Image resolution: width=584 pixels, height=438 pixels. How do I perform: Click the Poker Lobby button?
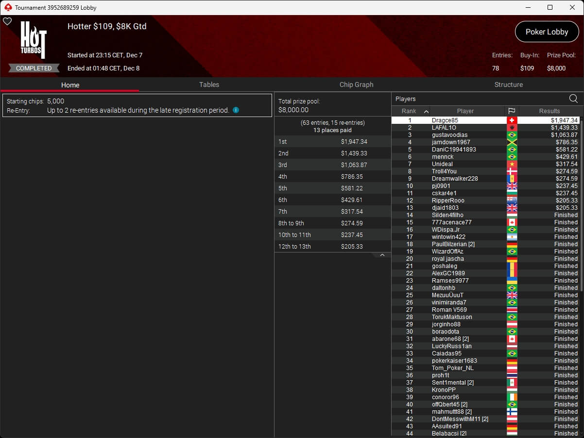[x=547, y=32]
